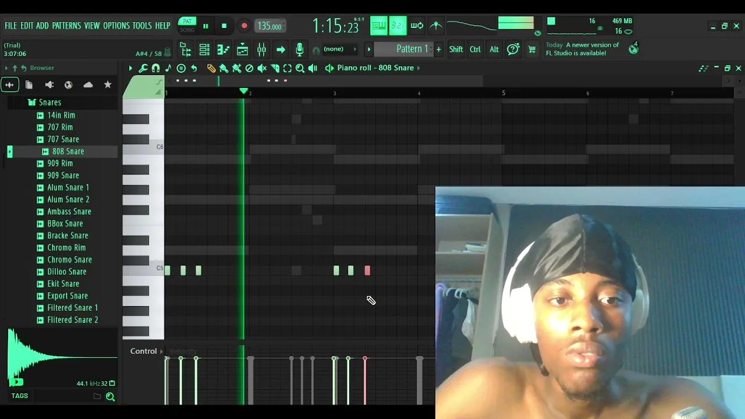Click the arrow left of Pattern 1
The width and height of the screenshot is (745, 419).
369,49
